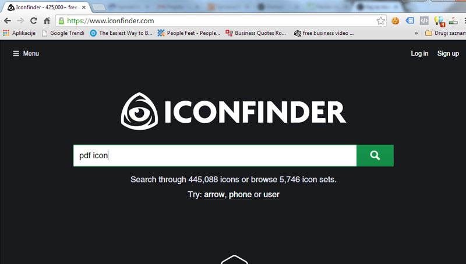
Task: Click the pdf icon search field
Action: [x=215, y=155]
